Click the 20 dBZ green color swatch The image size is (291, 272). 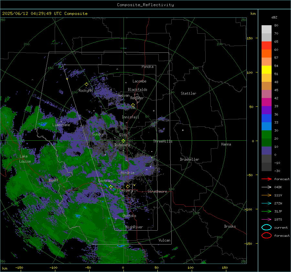[x=266, y=135]
